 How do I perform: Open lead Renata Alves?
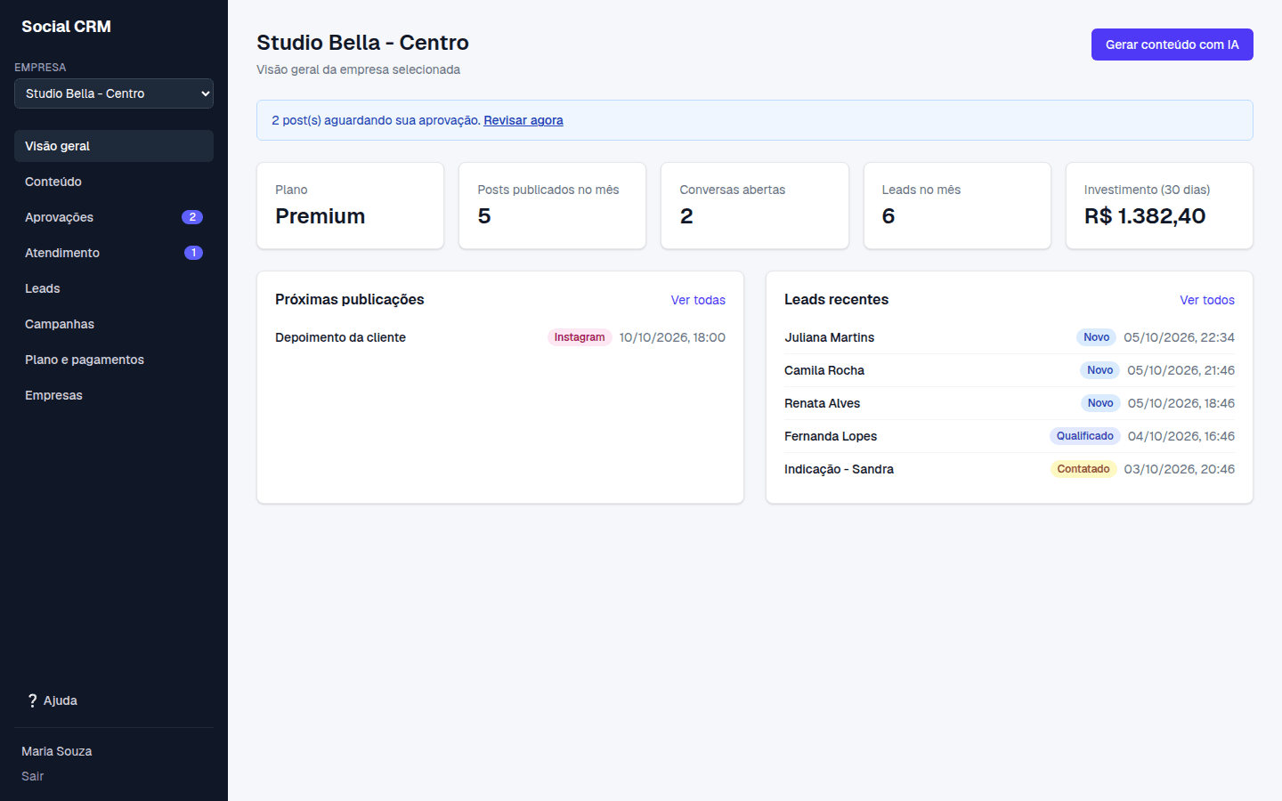(x=822, y=403)
